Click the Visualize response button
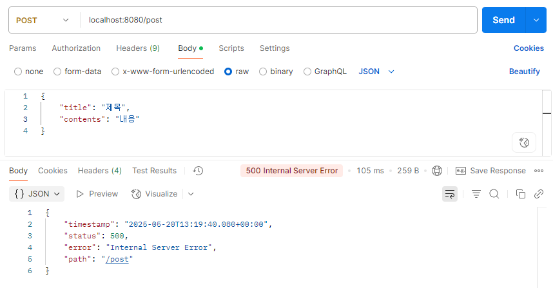Viewport: 553px width, 288px height. [x=154, y=194]
